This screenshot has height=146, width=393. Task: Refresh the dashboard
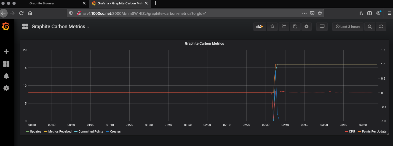click(x=381, y=27)
